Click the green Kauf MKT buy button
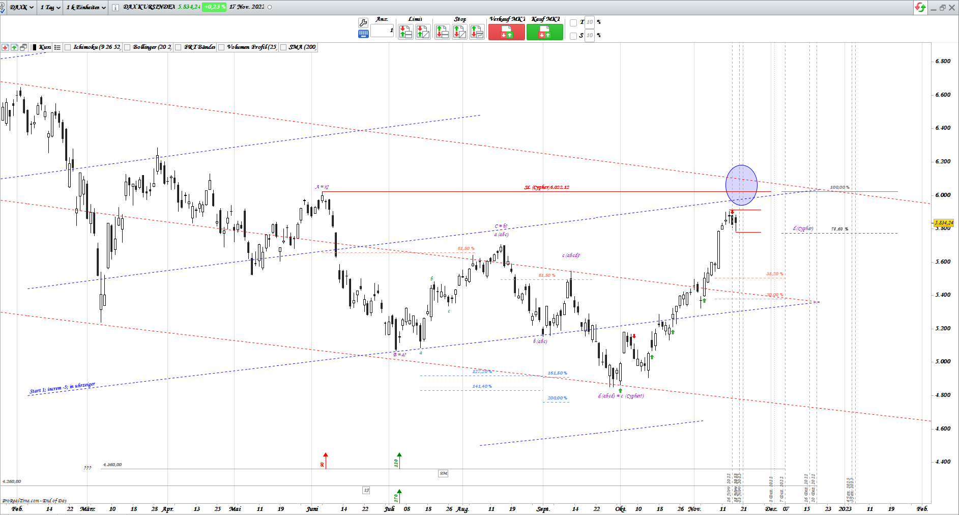This screenshot has width=959, height=515. pyautogui.click(x=545, y=32)
